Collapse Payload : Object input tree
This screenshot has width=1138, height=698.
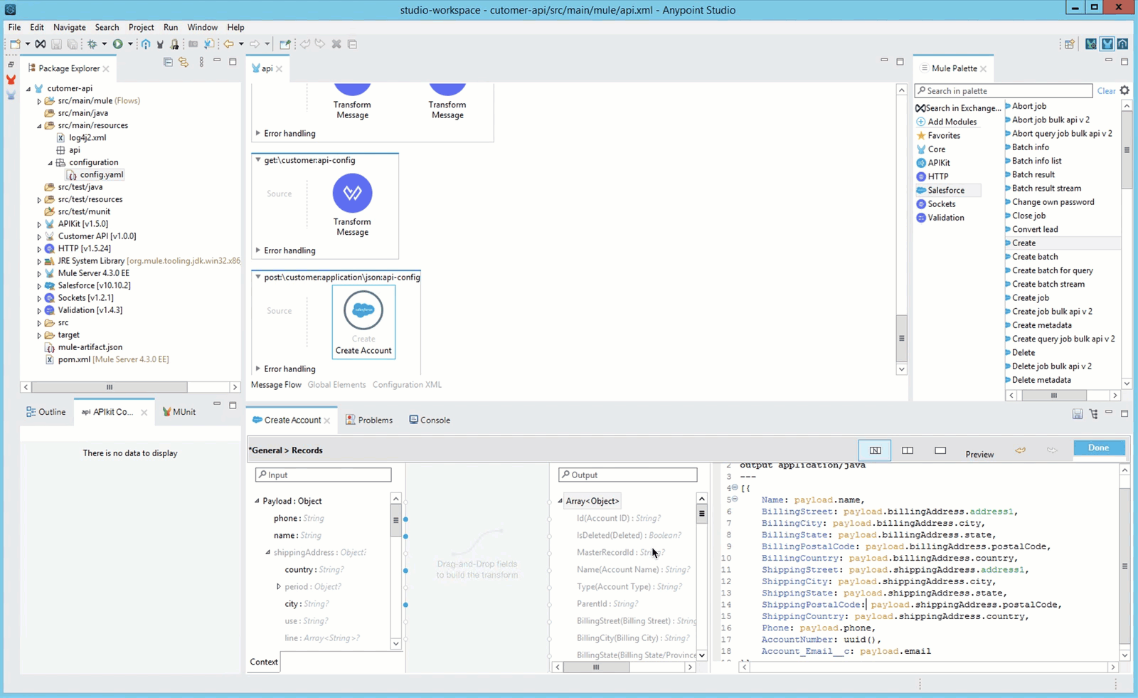coord(257,502)
